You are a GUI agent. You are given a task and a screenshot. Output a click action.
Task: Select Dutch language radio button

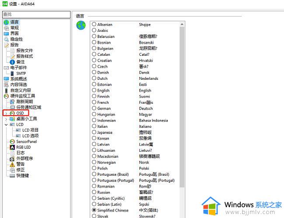(x=94, y=78)
